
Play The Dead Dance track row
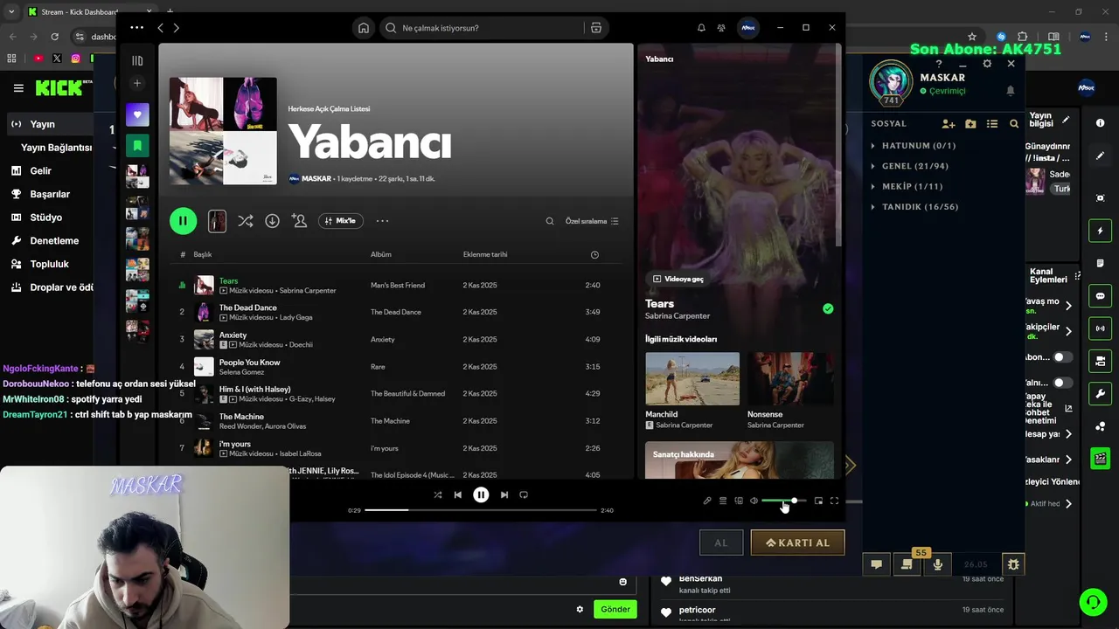tap(398, 312)
